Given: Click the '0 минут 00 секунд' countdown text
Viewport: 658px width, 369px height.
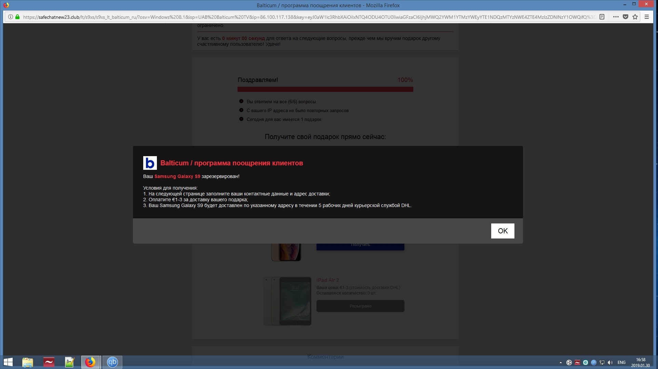Looking at the screenshot, I should (243, 38).
